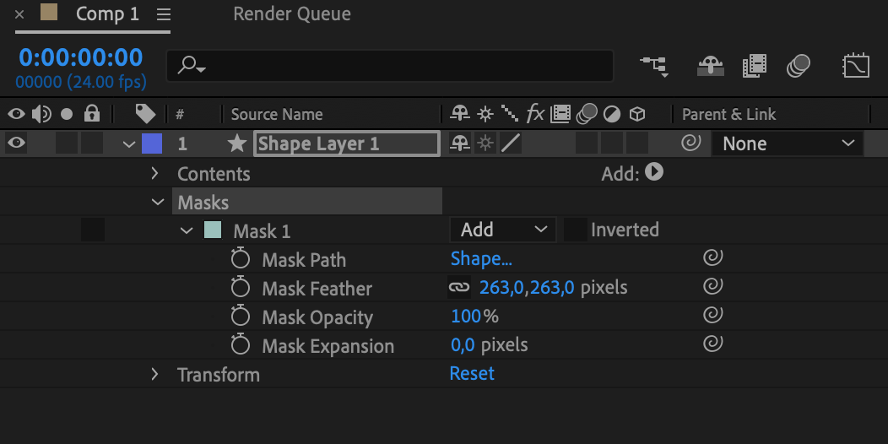Click the Mask Feather stopwatch

point(241,288)
